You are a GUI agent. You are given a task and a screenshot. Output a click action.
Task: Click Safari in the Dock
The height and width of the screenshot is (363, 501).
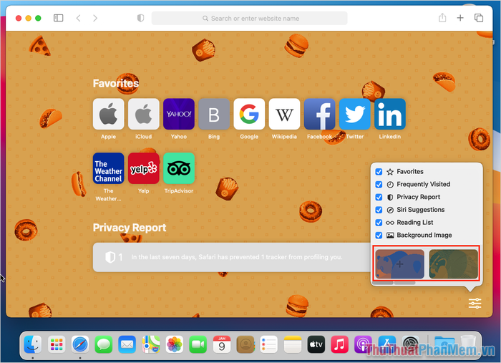coord(80,344)
